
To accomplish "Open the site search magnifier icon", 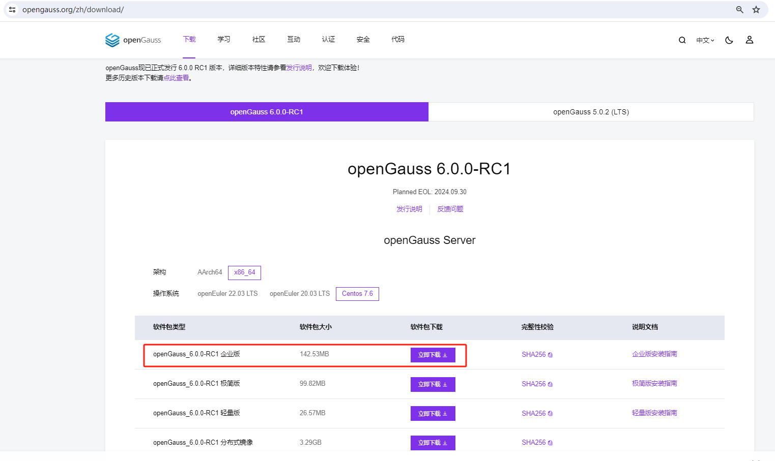I will (x=682, y=40).
